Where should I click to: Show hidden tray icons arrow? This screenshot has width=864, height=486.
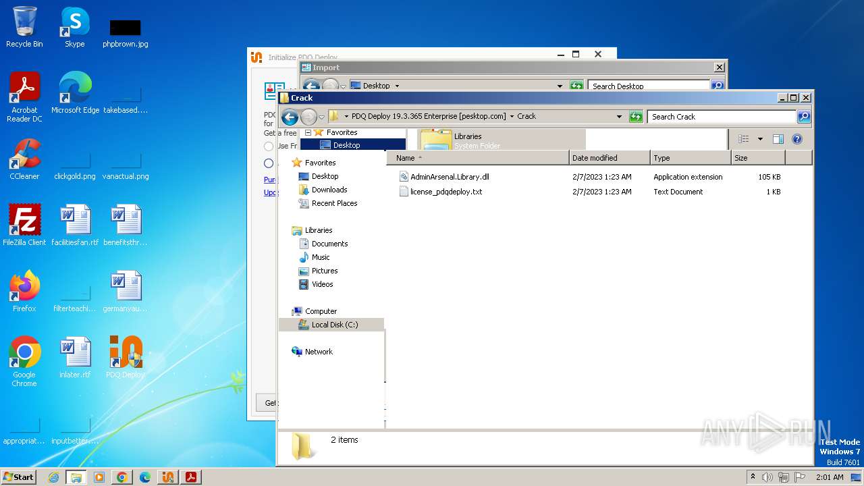[753, 477]
